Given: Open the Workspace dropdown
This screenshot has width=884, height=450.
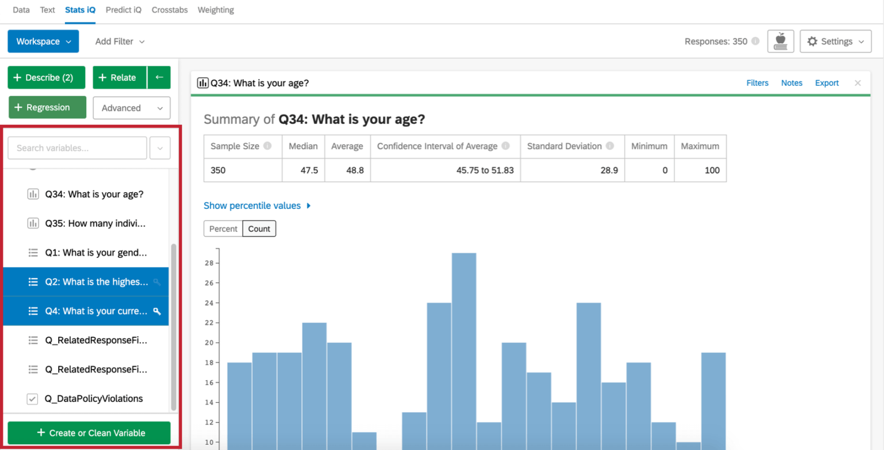Looking at the screenshot, I should pyautogui.click(x=43, y=41).
